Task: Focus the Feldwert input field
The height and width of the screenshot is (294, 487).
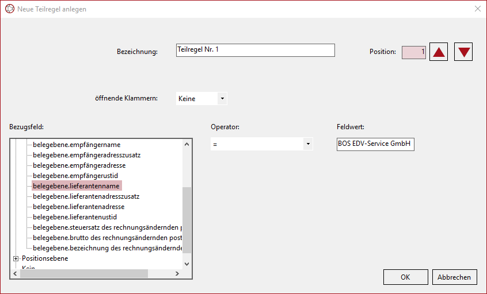Action: (375, 144)
